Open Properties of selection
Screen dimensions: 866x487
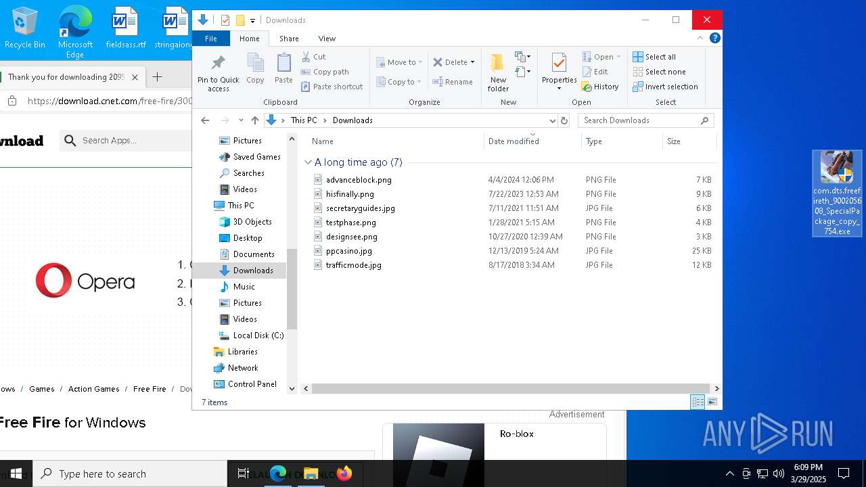559,72
